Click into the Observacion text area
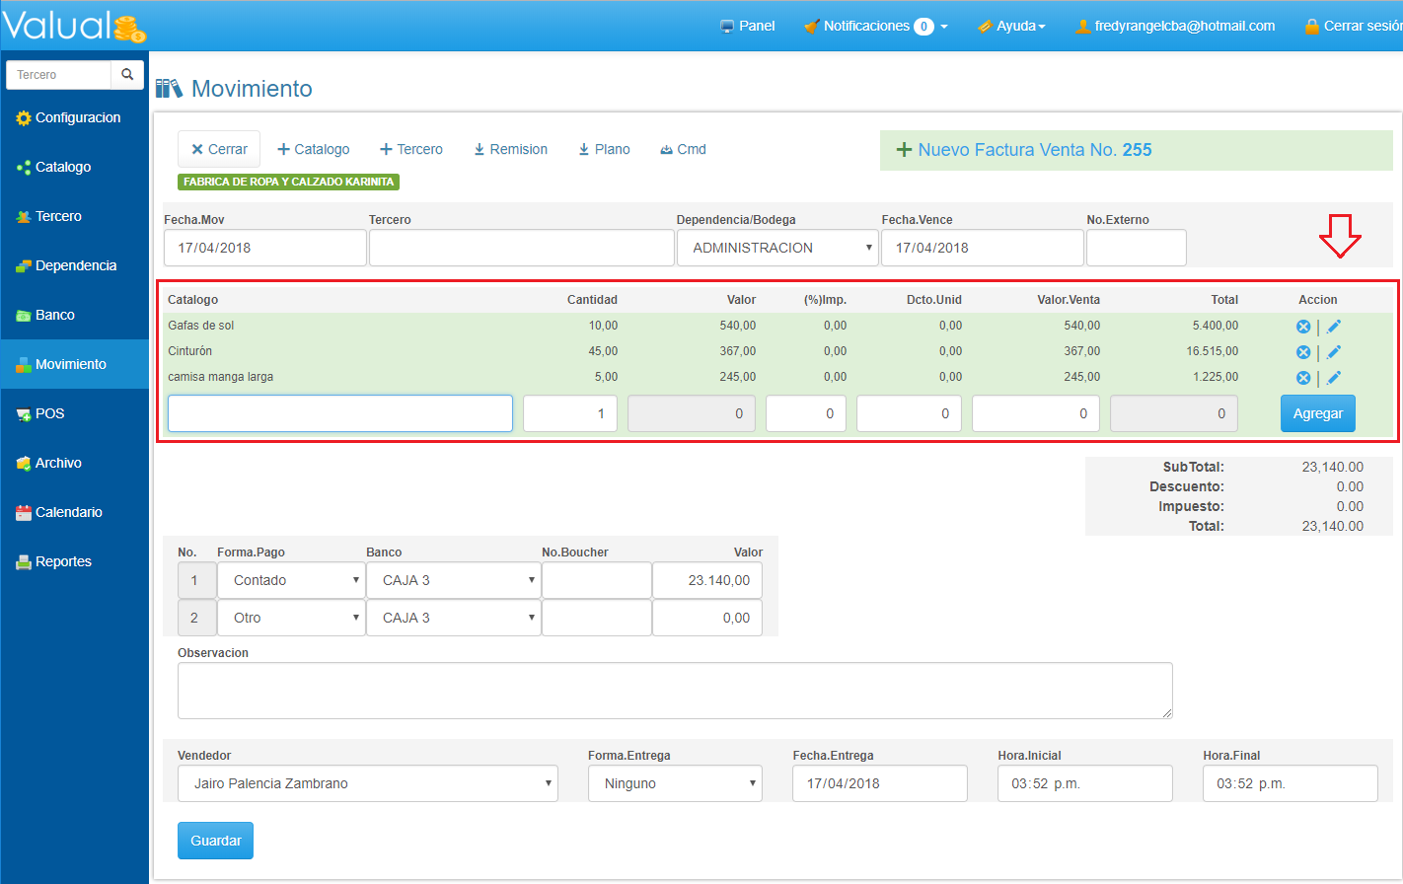Image resolution: width=1403 pixels, height=884 pixels. pos(675,691)
